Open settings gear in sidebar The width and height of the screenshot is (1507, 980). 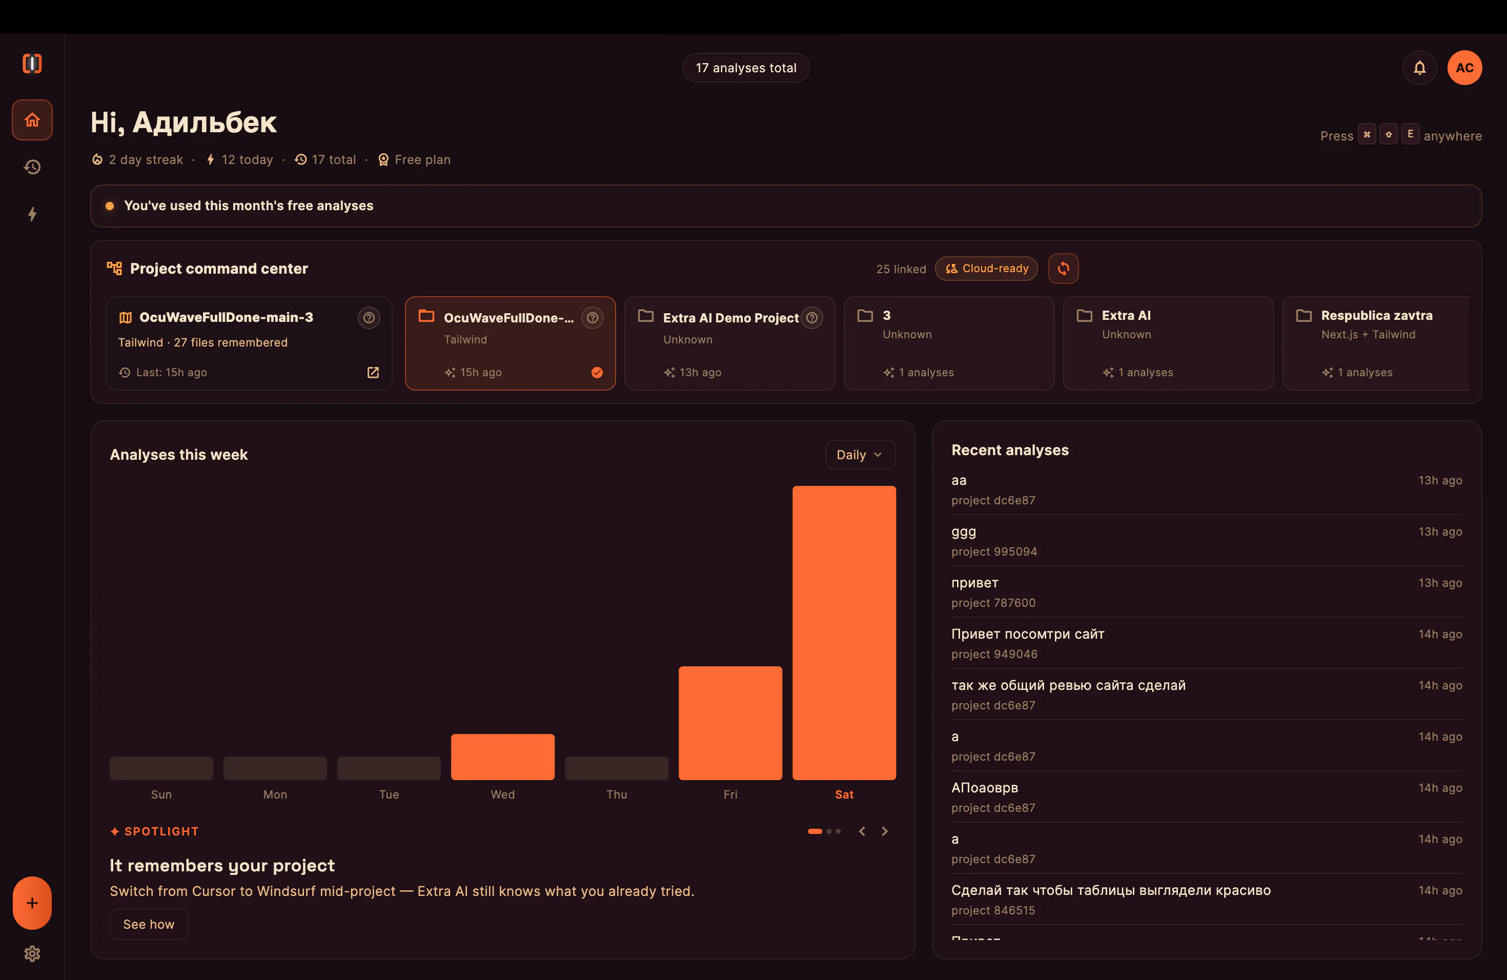point(32,953)
